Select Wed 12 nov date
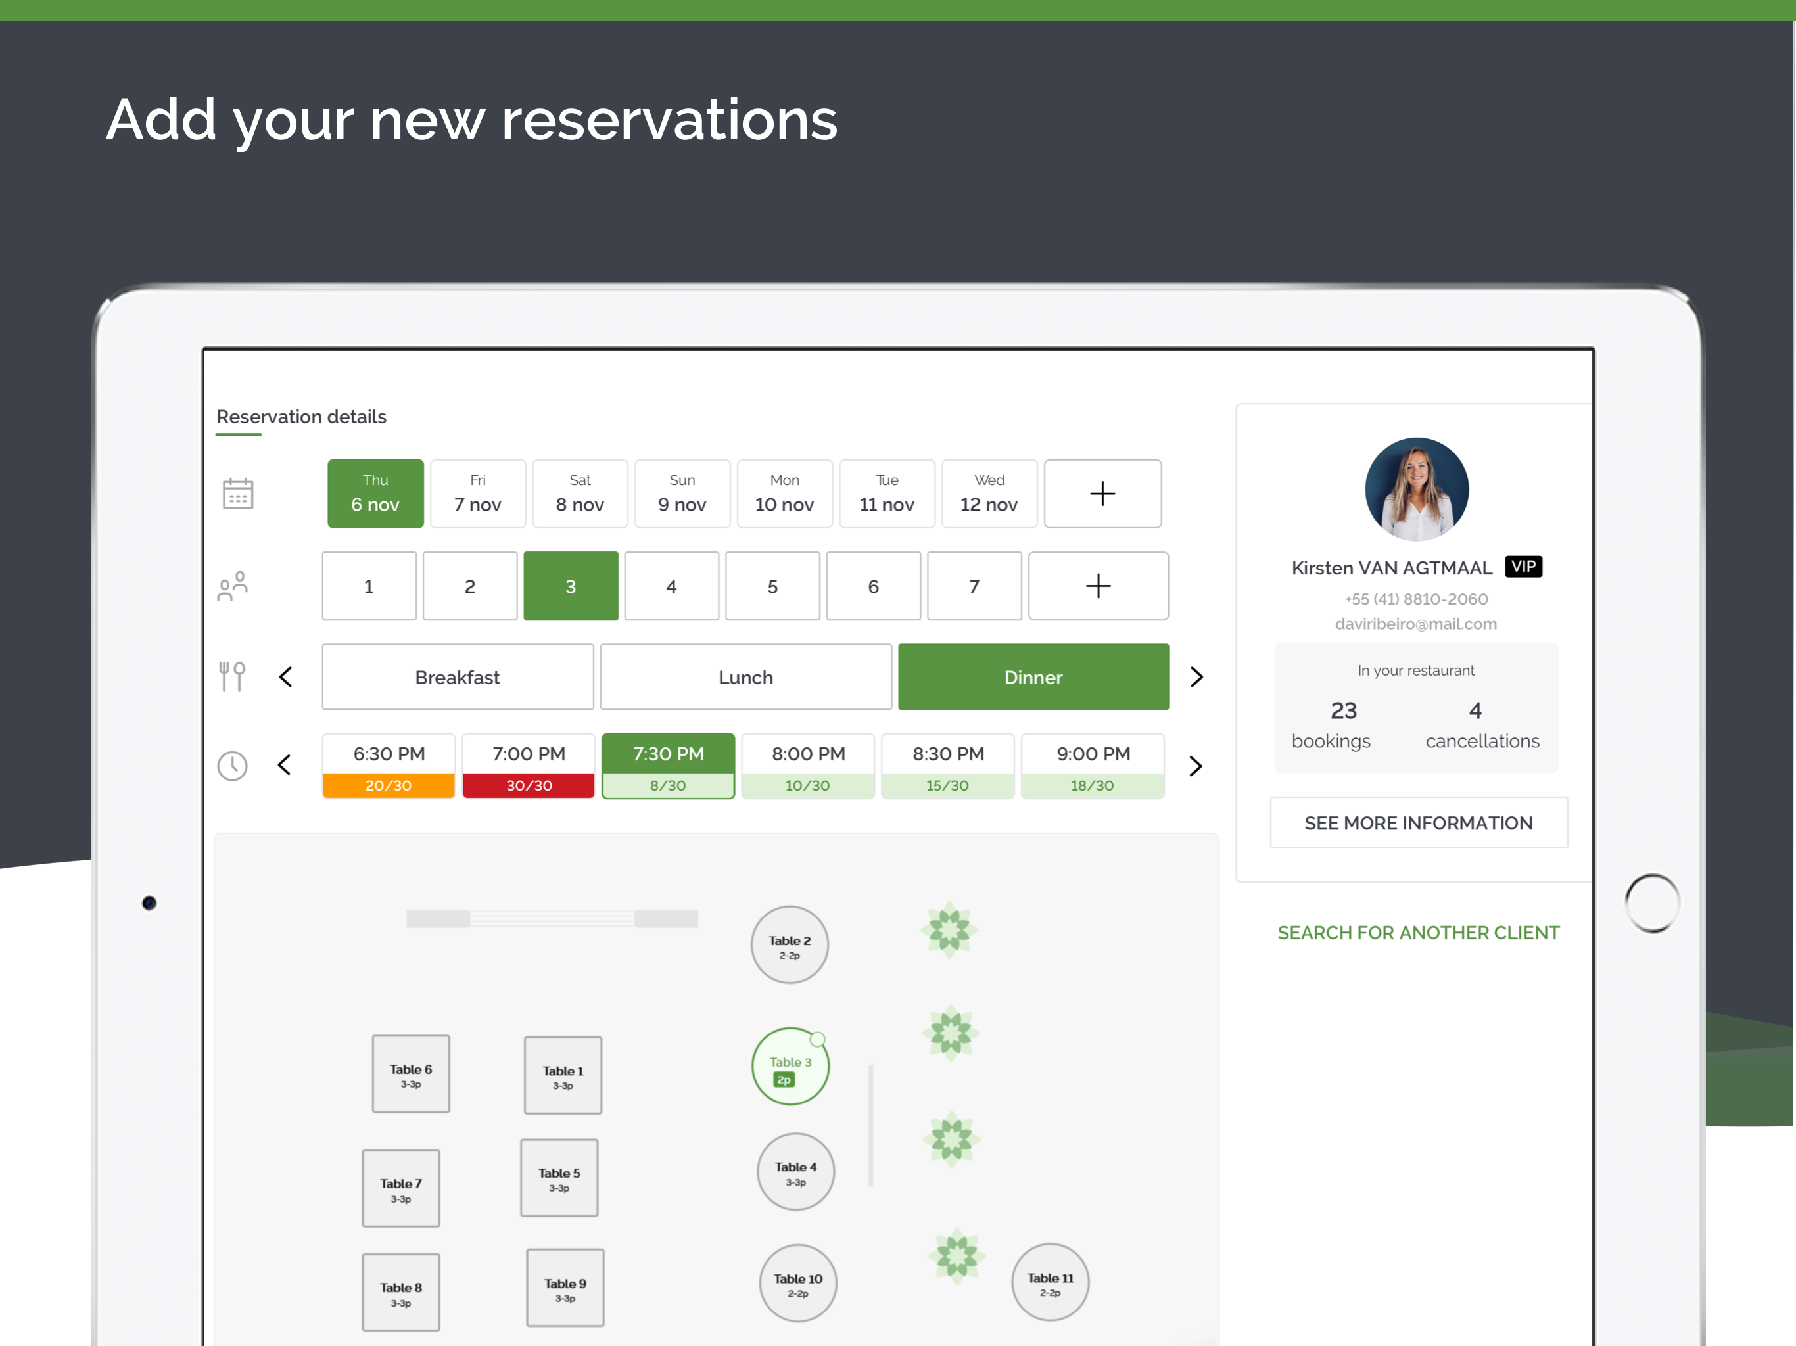Viewport: 1796px width, 1346px height. click(989, 494)
